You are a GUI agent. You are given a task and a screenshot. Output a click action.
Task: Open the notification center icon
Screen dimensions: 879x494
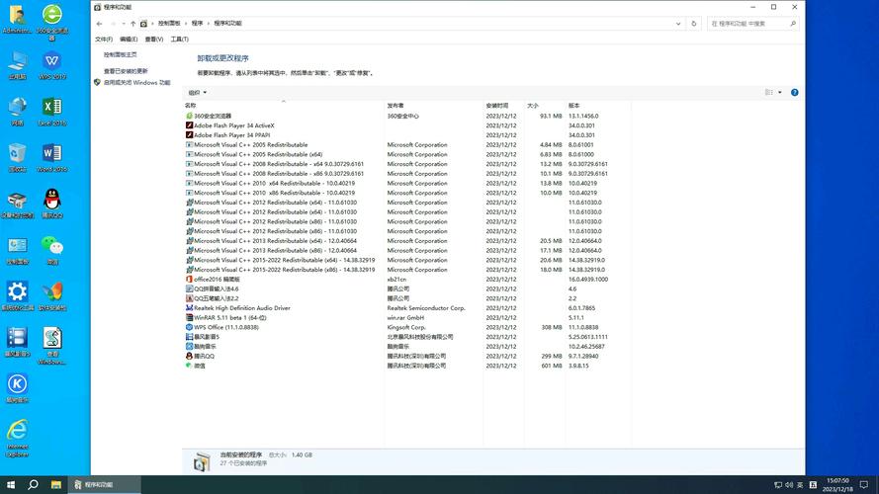pos(864,484)
